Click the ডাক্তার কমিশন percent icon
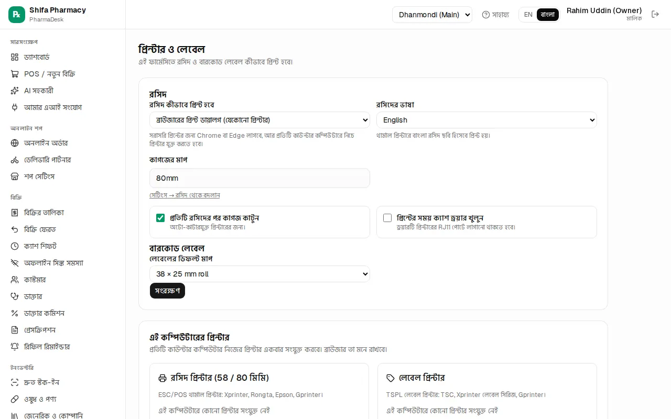This screenshot has height=419, width=671. coord(15,313)
